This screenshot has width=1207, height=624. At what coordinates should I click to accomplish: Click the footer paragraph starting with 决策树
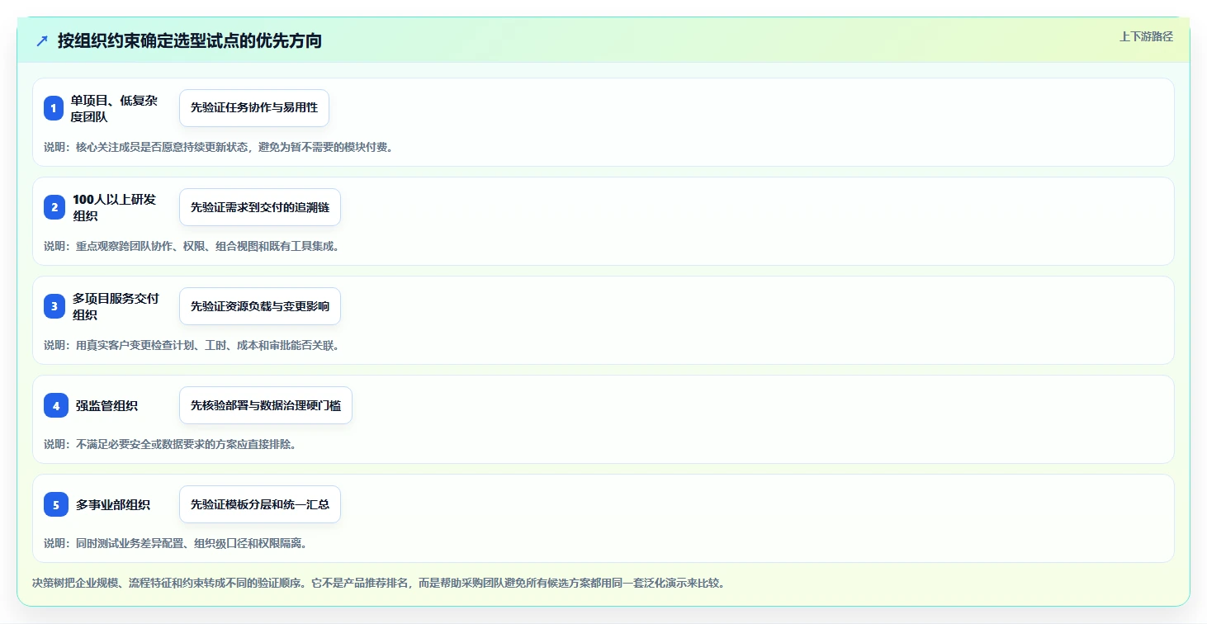coord(379,583)
